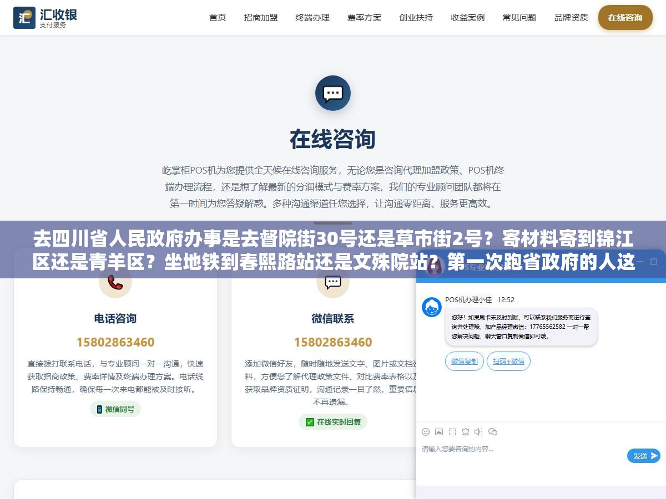This screenshot has width=666, height=499.
Task: Click the 微信同号 badge
Action: coord(115,409)
